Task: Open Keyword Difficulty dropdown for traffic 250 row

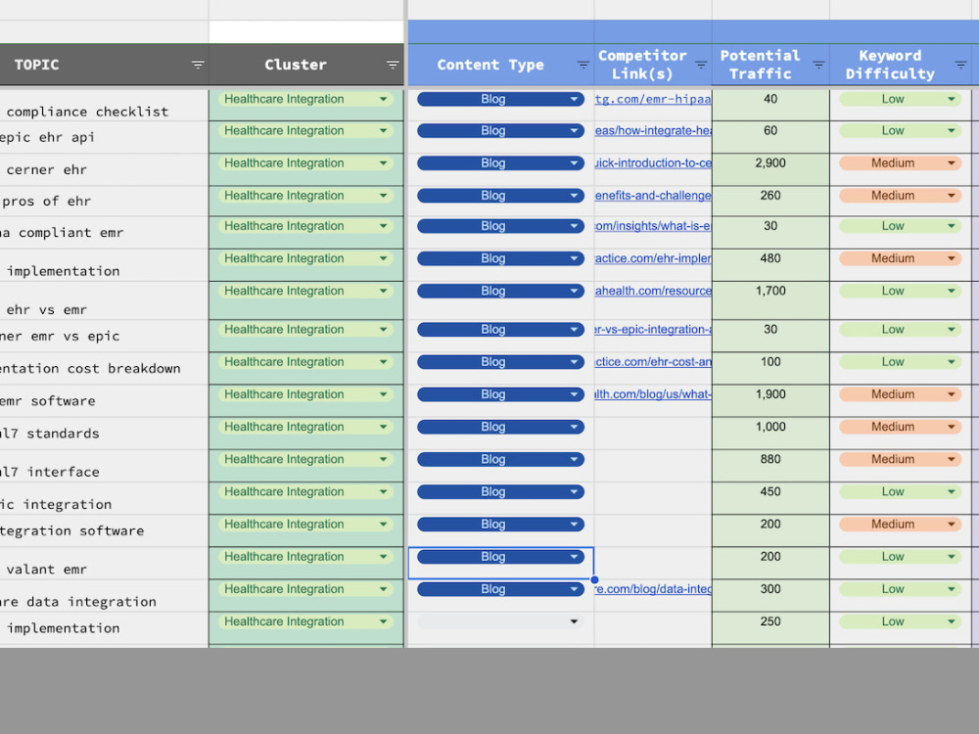Action: pyautogui.click(x=951, y=621)
